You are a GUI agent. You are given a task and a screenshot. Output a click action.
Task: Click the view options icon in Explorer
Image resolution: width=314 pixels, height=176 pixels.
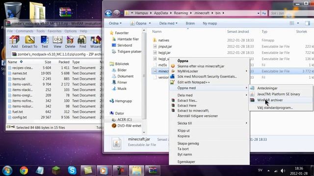(292, 23)
